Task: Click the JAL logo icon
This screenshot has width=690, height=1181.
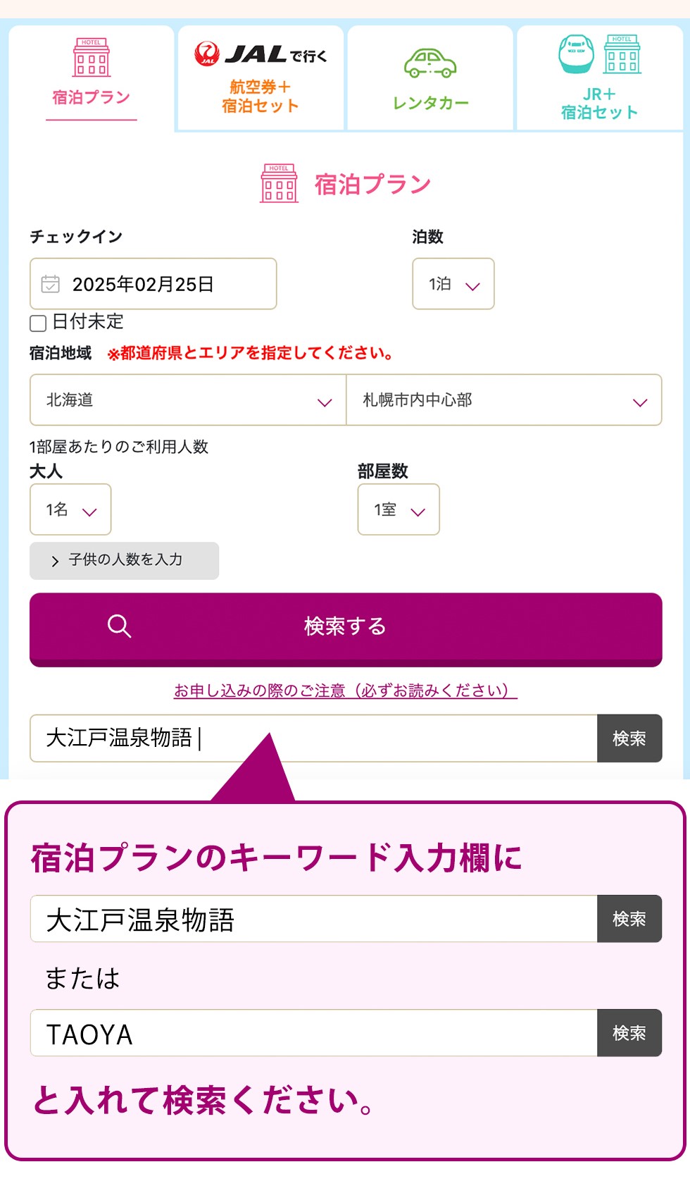Action: pyautogui.click(x=207, y=54)
